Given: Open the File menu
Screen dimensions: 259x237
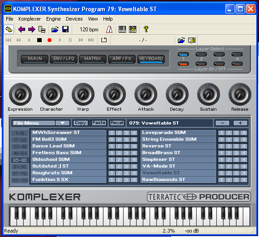Looking at the screenshot, I should pos(9,19).
